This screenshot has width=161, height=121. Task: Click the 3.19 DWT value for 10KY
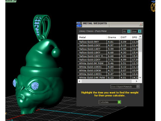tap(123, 45)
